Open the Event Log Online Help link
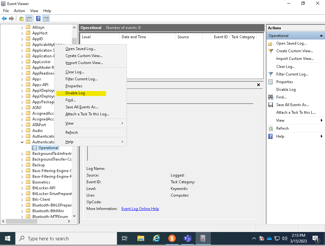 click(x=140, y=209)
